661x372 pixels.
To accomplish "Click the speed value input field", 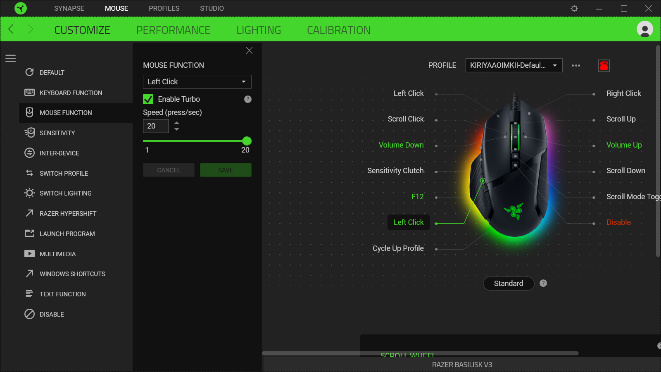I will click(156, 126).
